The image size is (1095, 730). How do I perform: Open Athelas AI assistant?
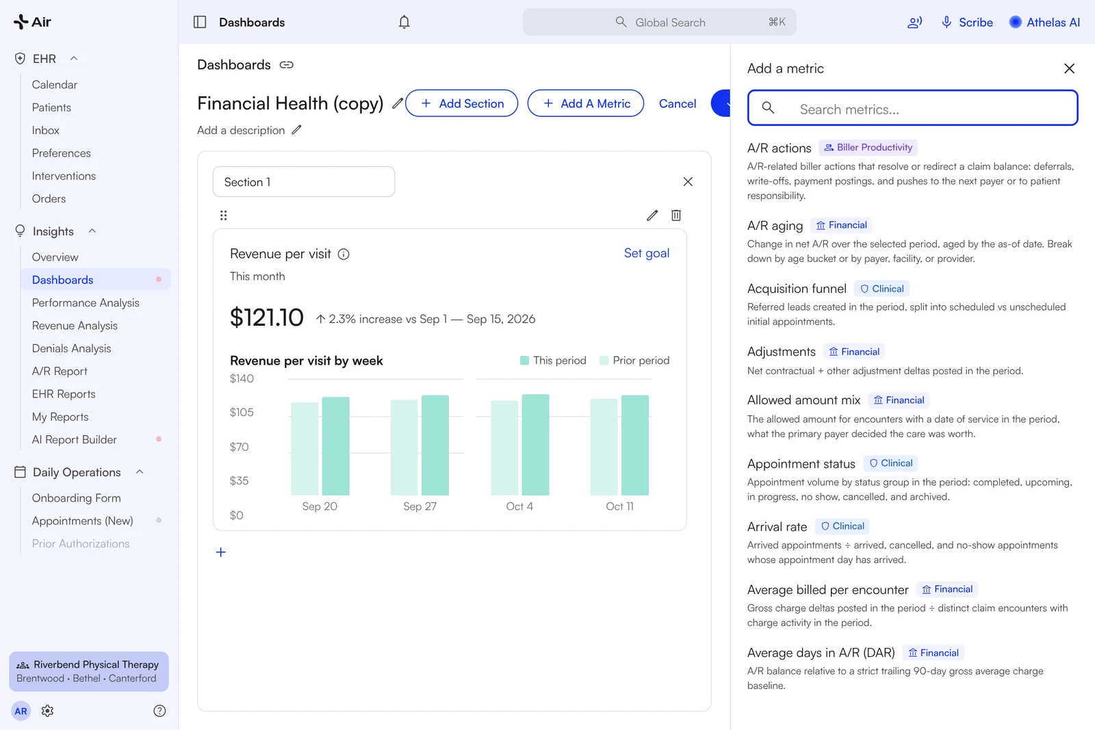[1044, 22]
